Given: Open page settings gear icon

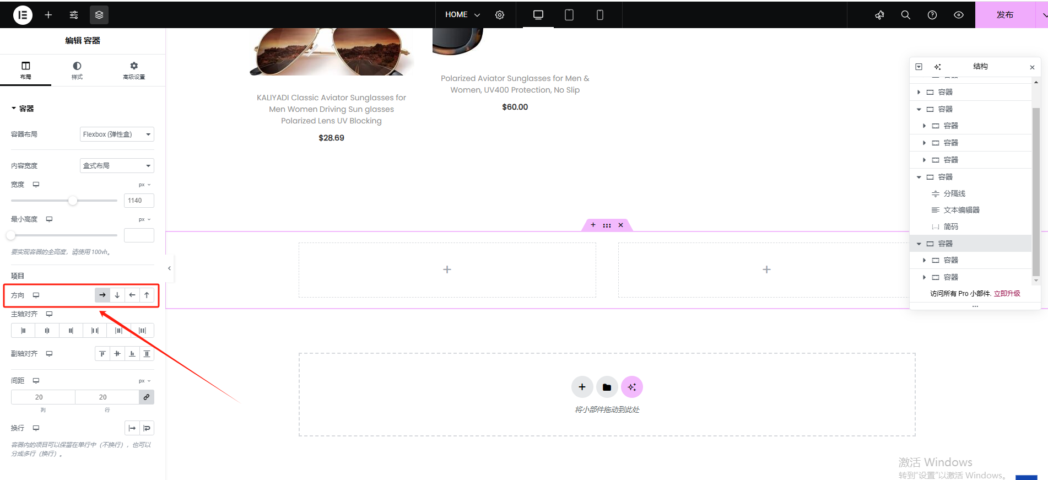Looking at the screenshot, I should coord(500,15).
